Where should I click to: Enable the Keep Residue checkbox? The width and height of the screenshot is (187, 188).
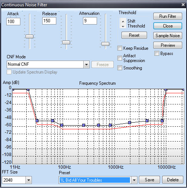(120, 48)
